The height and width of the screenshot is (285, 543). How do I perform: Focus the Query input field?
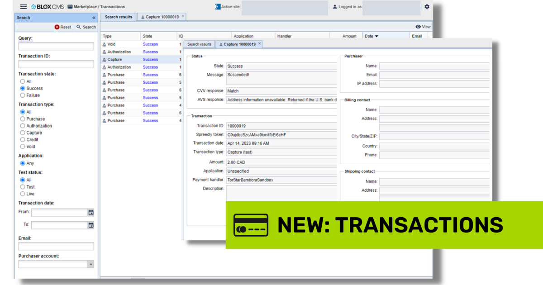pyautogui.click(x=56, y=46)
